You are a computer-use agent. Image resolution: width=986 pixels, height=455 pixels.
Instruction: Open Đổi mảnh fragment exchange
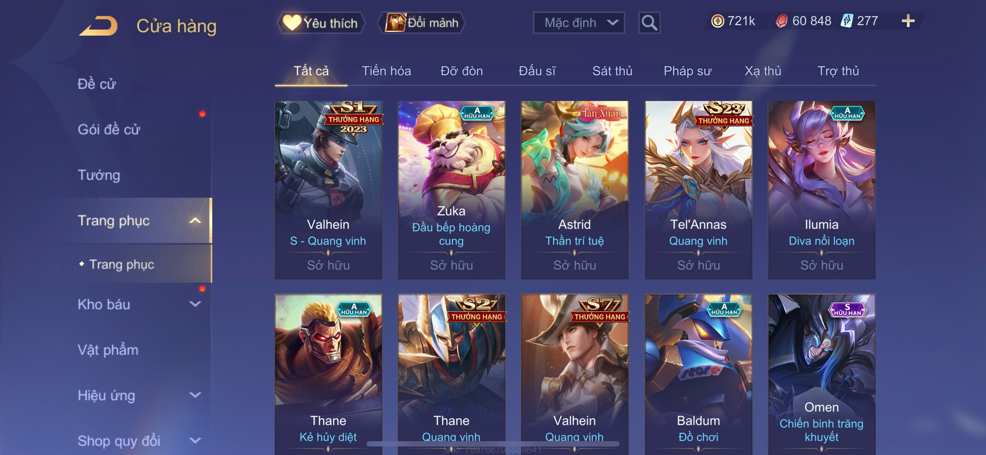(421, 23)
